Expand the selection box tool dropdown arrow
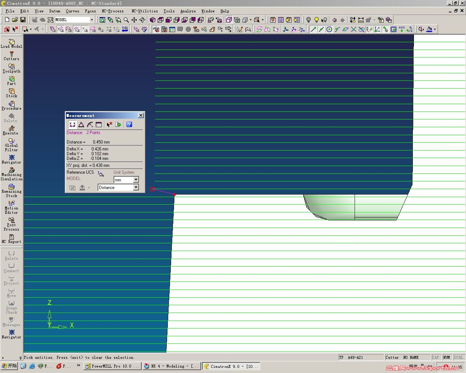 point(31,29)
